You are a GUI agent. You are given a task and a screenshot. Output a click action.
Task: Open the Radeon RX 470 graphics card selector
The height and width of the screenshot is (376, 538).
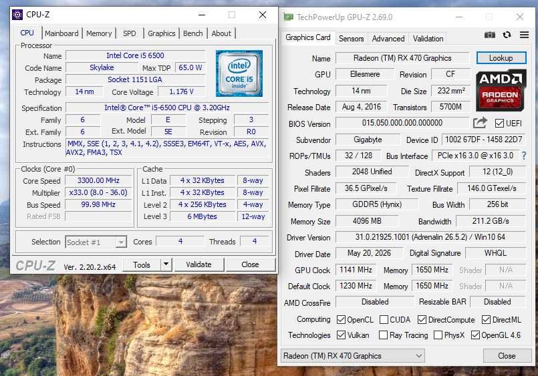click(x=353, y=356)
